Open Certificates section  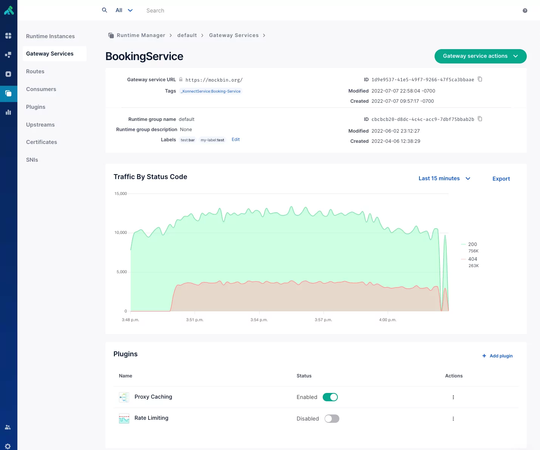pos(42,142)
